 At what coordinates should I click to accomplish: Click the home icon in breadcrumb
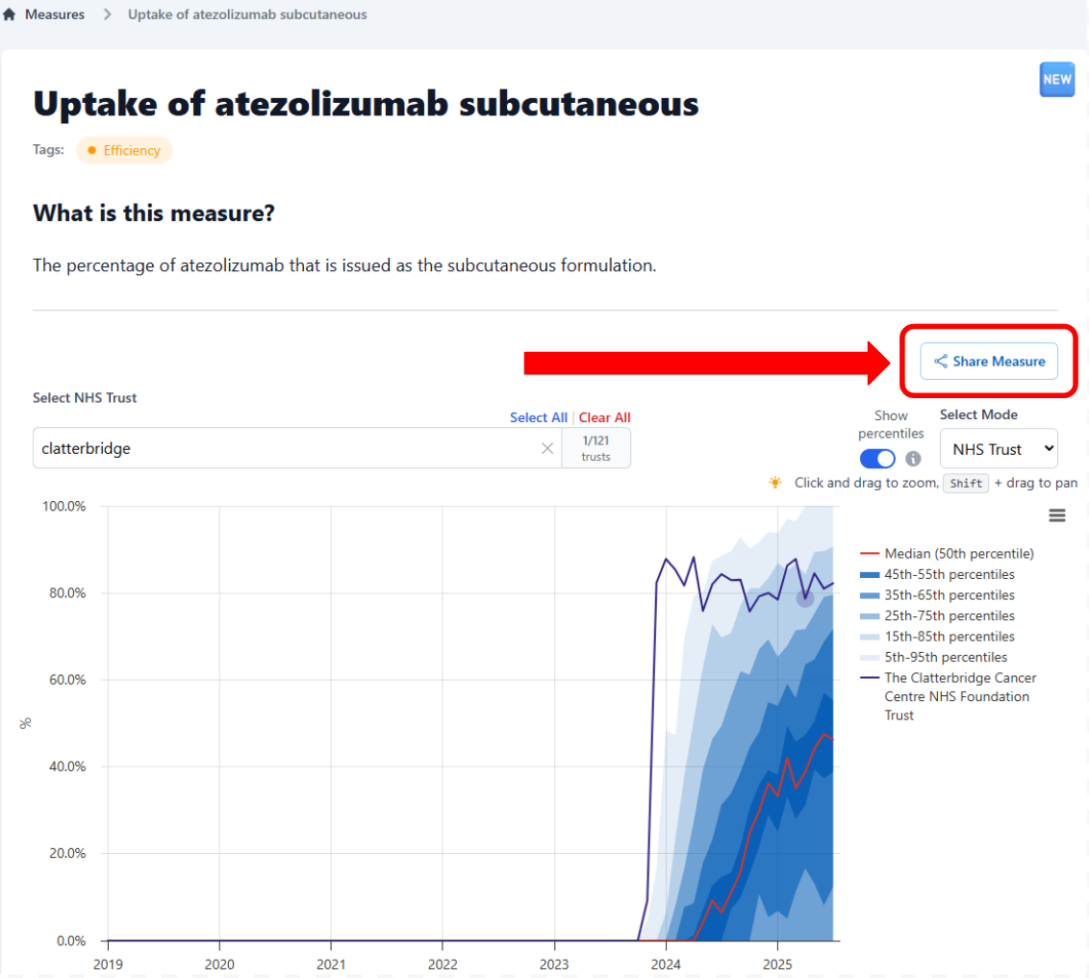tap(10, 14)
